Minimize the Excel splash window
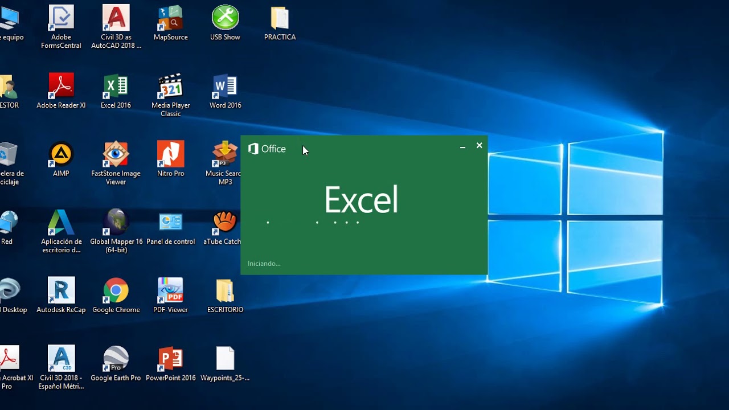The width and height of the screenshot is (729, 410). 462,146
